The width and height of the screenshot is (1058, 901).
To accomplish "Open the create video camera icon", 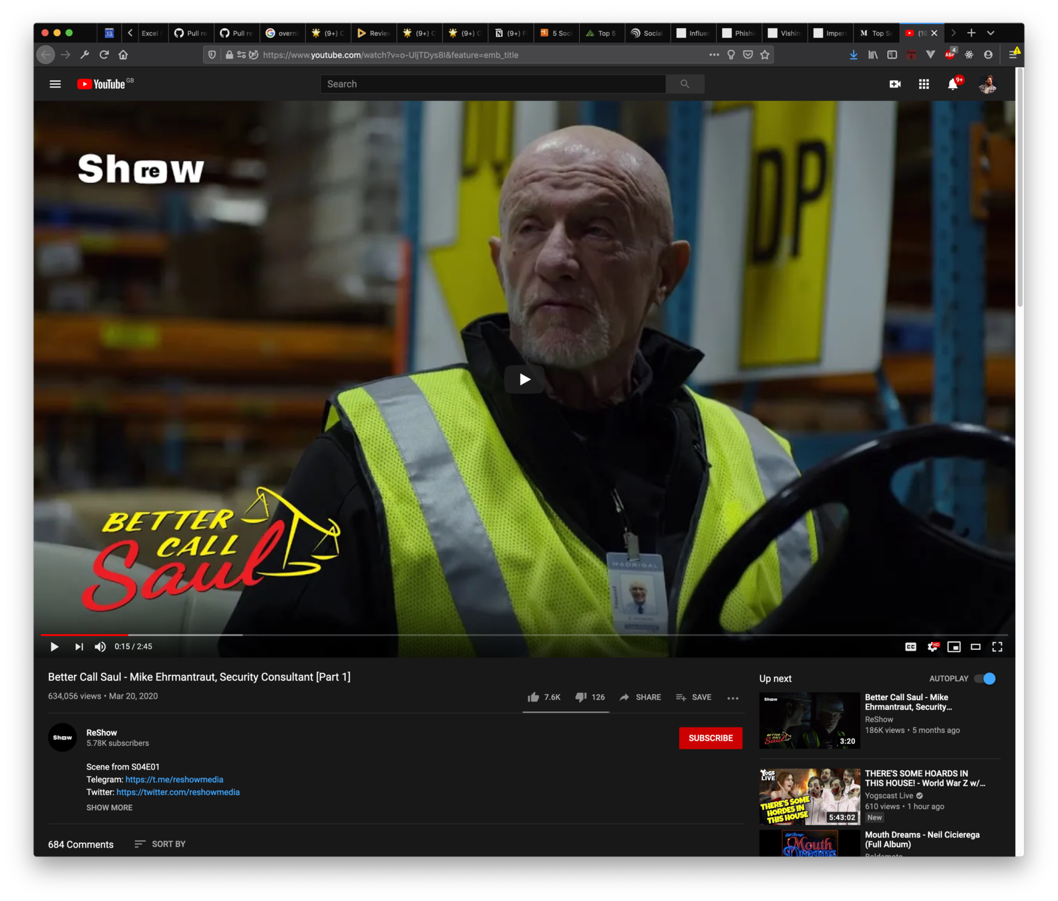I will 895,84.
